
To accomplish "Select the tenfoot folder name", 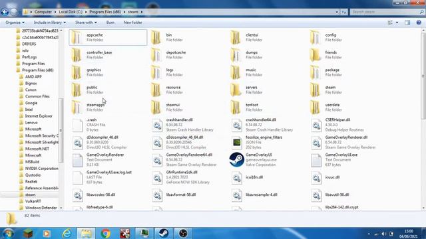I will pos(252,105).
